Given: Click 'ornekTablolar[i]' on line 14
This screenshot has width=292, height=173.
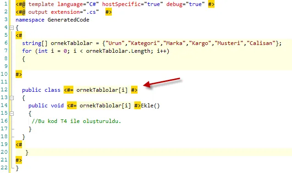Looking at the screenshot, I should click(105, 106).
